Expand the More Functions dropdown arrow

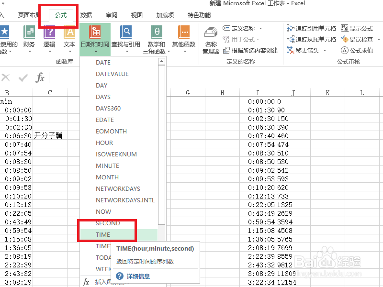pos(185,52)
